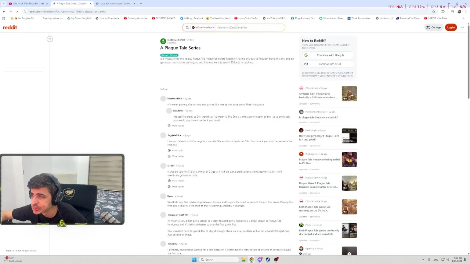Click the r/xbox subreddit icon
The width and height of the screenshot is (470, 264).
point(301,225)
